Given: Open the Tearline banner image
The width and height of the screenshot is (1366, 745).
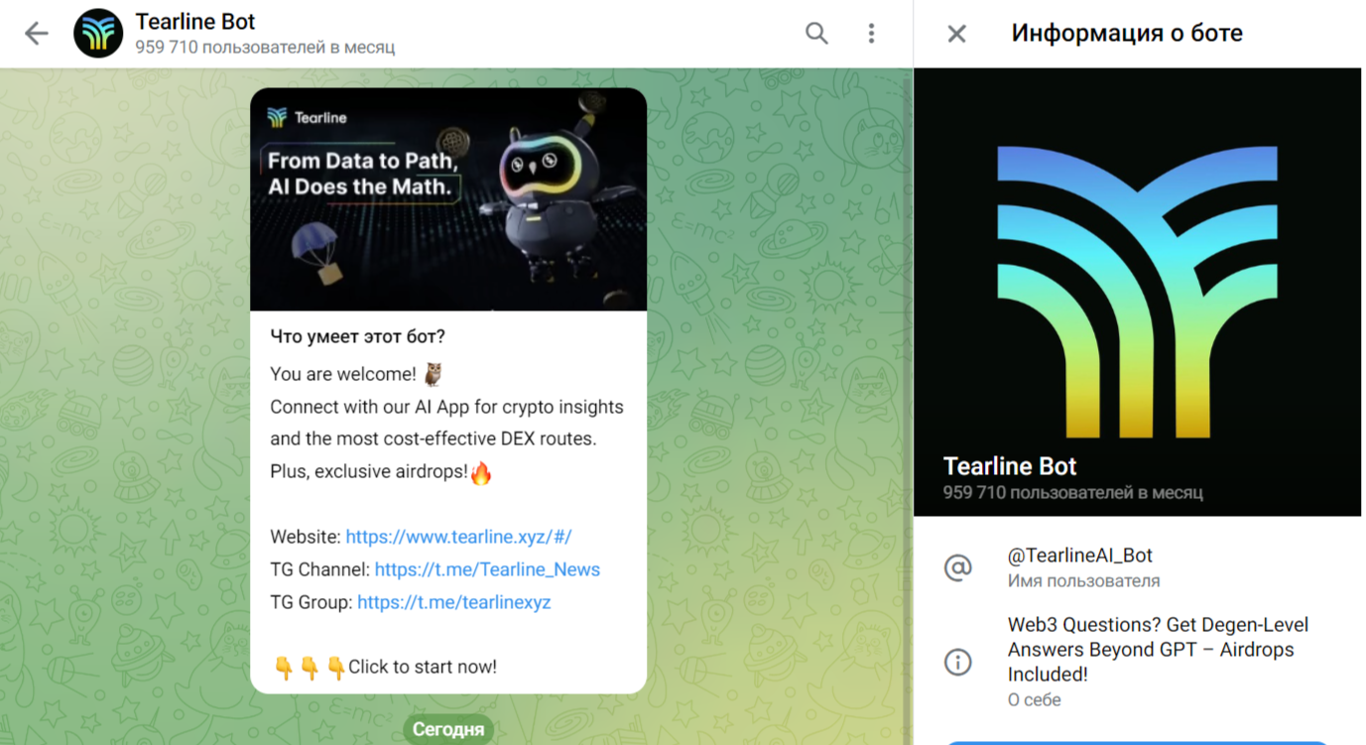Looking at the screenshot, I should point(448,199).
